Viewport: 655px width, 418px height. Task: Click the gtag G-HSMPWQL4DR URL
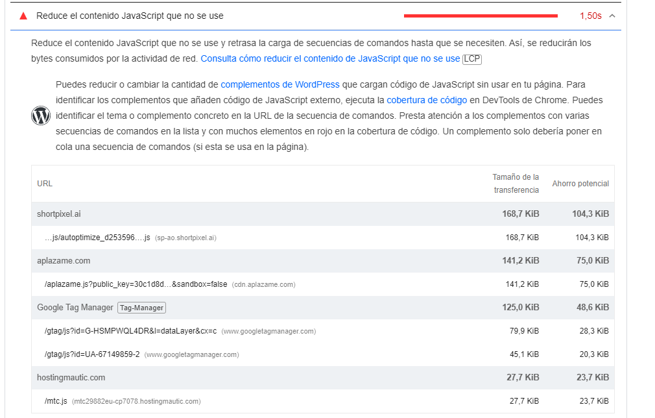[x=130, y=331]
